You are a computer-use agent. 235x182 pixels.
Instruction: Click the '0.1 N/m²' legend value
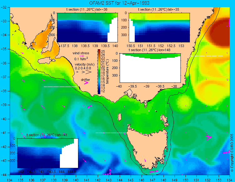81,59
